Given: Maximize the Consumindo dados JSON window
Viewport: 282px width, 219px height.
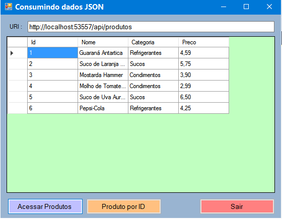Looking at the screenshot, I should coord(246,7).
